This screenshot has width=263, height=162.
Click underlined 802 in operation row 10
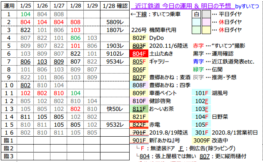[25, 85]
